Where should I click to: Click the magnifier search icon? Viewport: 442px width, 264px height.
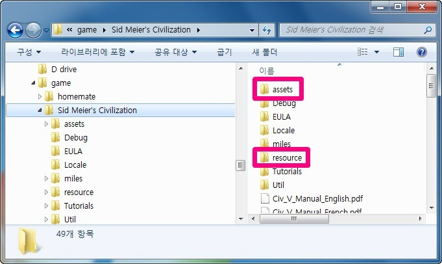pyautogui.click(x=428, y=30)
